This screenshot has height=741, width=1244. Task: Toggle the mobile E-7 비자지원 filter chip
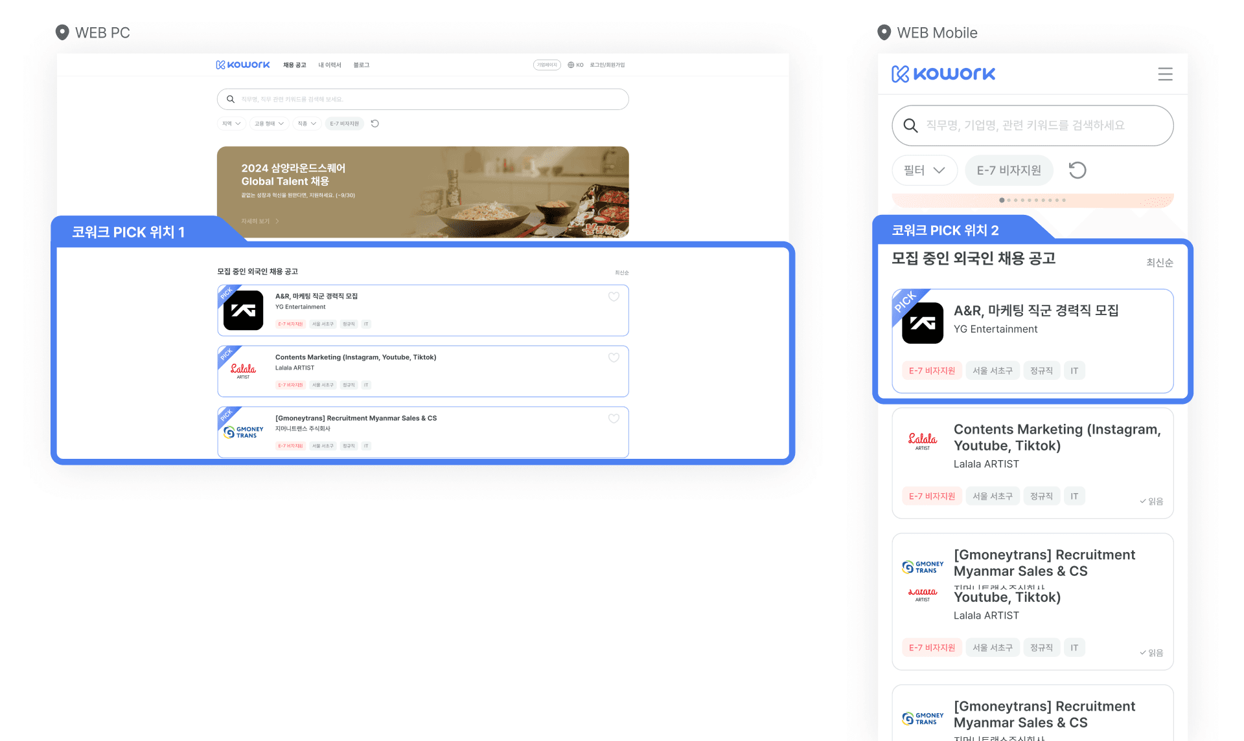tap(1009, 170)
